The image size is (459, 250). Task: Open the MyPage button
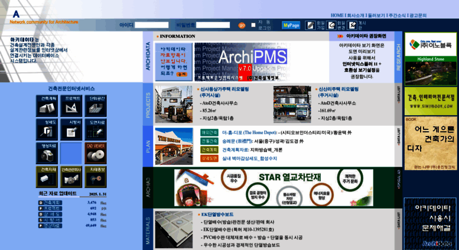(x=291, y=25)
